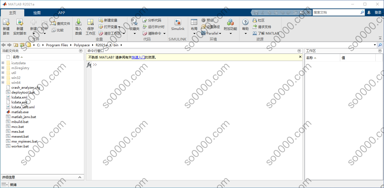
Task: Search the current folder with the address bar magnifier
Action: 380,45
